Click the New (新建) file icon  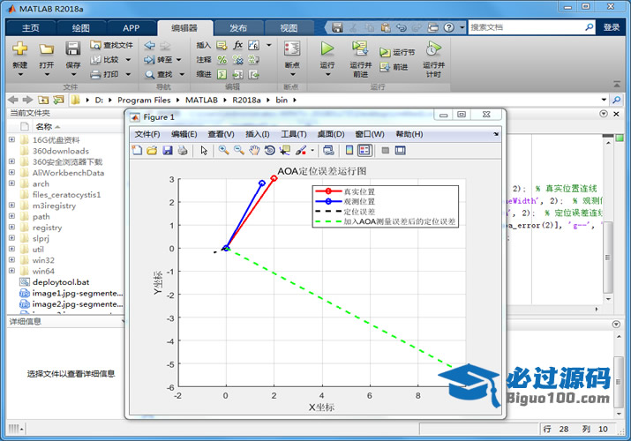point(19,49)
